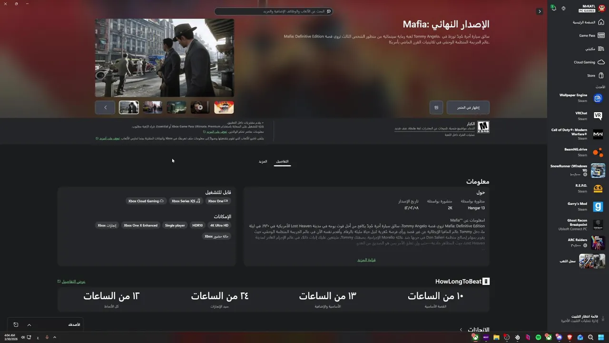Viewport: 609px width, 343px height.
Task: Click the share button beside Show in Store
Action: pos(436,108)
